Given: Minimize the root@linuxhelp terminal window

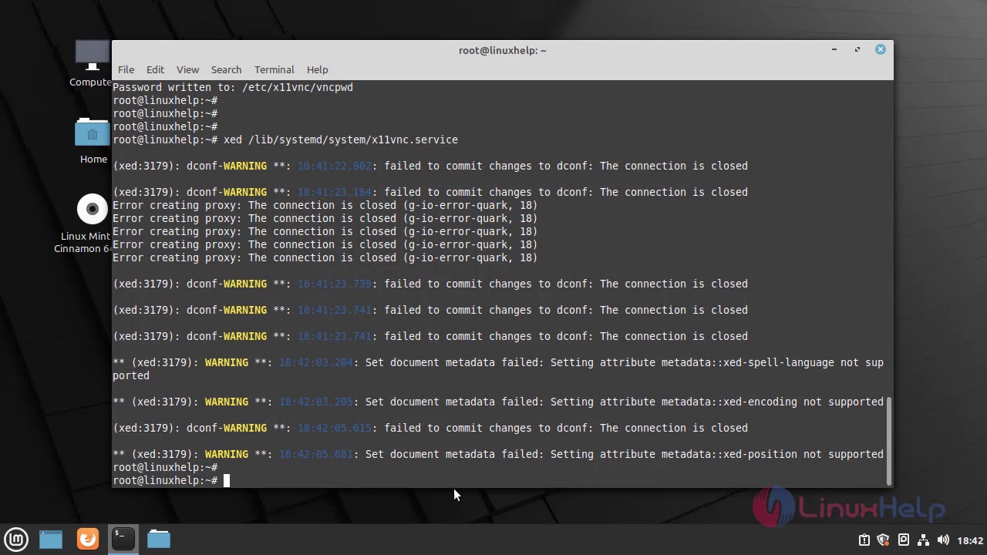Looking at the screenshot, I should click(834, 49).
